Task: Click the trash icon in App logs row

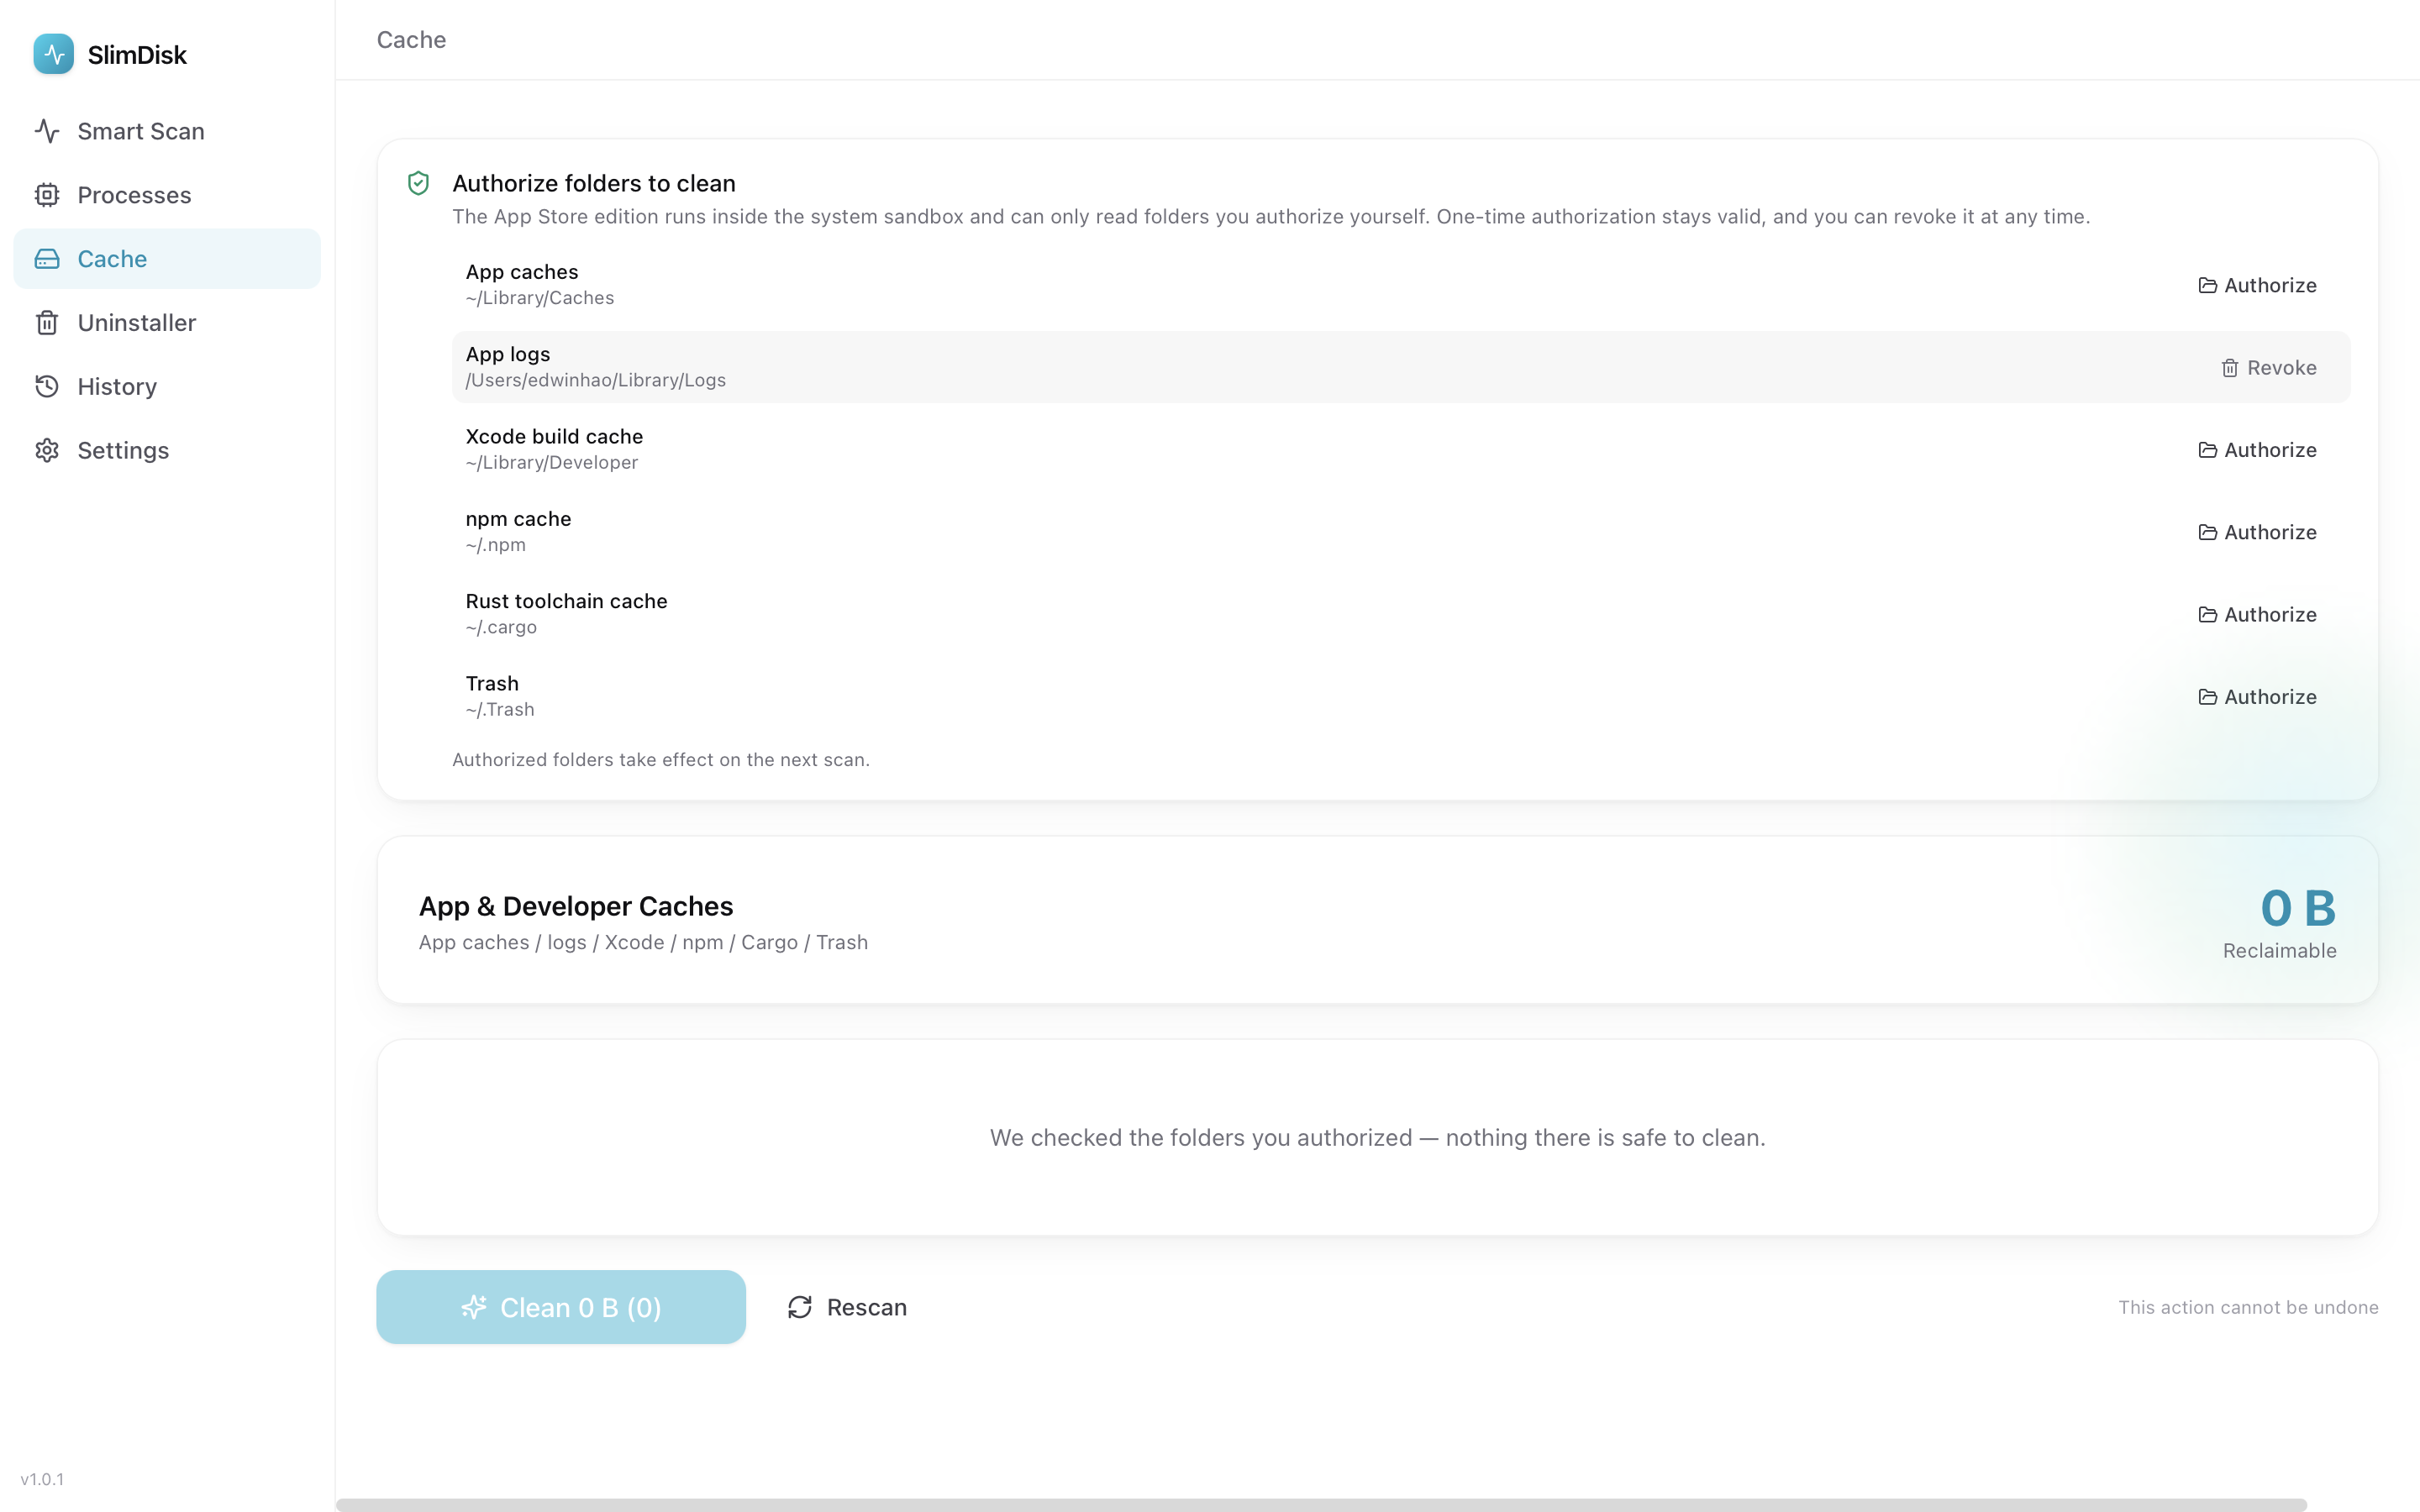Action: (2229, 368)
